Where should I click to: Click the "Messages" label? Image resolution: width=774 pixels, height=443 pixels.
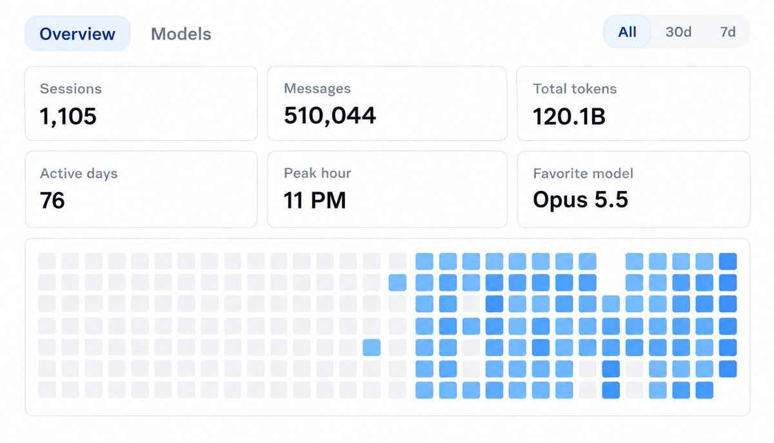(x=317, y=88)
